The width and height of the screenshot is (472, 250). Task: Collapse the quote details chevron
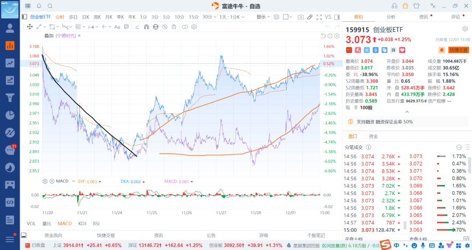click(407, 112)
